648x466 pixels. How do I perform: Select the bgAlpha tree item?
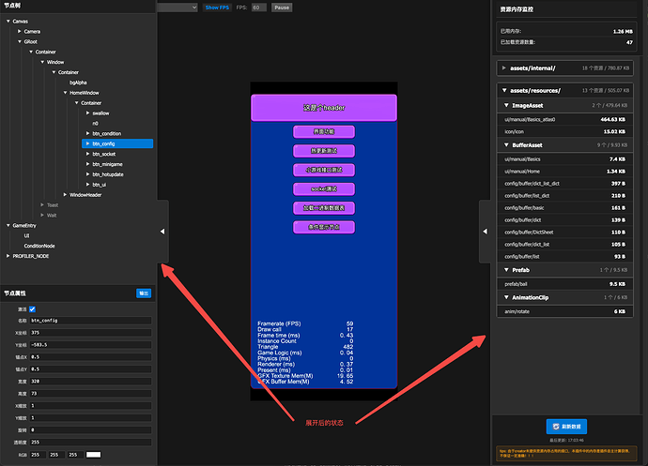coord(78,83)
